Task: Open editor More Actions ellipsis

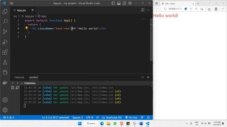Action: (x=148, y=10)
